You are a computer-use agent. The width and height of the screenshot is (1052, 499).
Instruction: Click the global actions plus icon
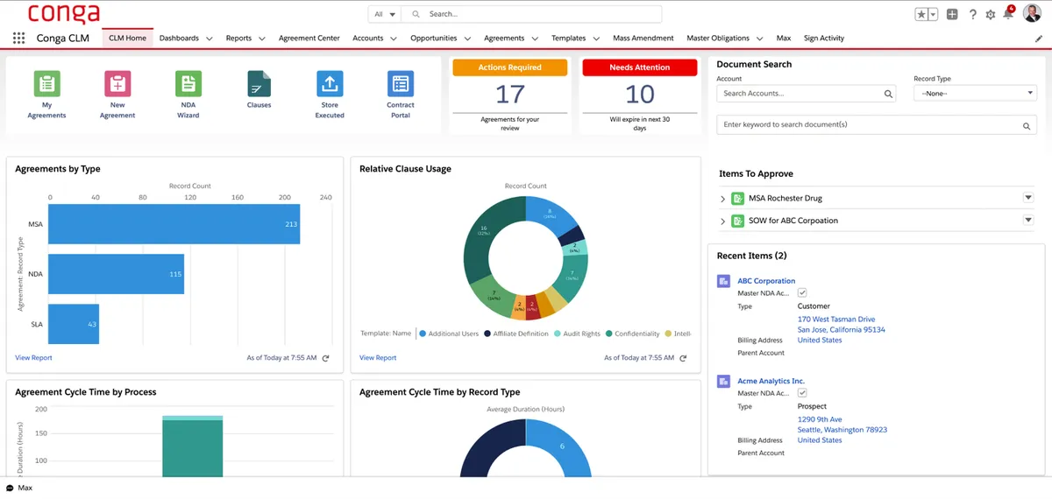(952, 15)
